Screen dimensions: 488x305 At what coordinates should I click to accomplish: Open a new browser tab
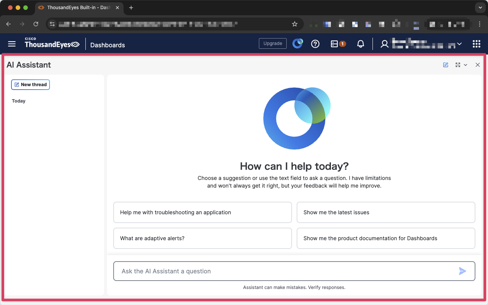(x=131, y=8)
